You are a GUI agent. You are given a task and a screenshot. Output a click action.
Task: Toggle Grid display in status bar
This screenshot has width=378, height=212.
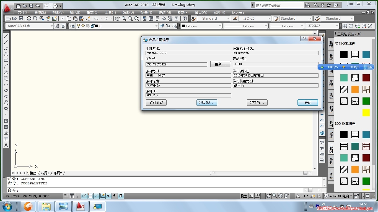72,196
